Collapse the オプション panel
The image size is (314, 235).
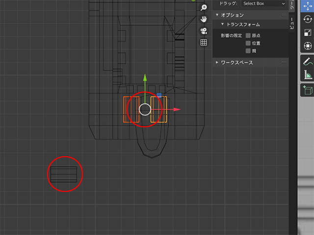(x=217, y=15)
